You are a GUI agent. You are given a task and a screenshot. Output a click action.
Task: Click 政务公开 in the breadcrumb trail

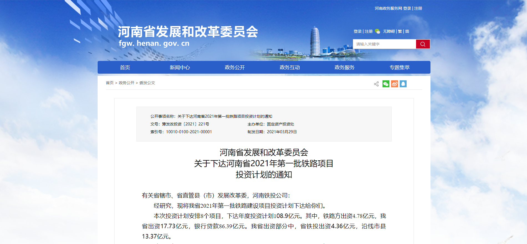coord(126,83)
